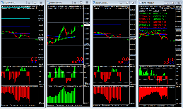Image resolution: width=183 pixels, height=109 pixels.
Task: Click the expert advisor smiley in NZDCAD chart
Action: [x=174, y=7]
